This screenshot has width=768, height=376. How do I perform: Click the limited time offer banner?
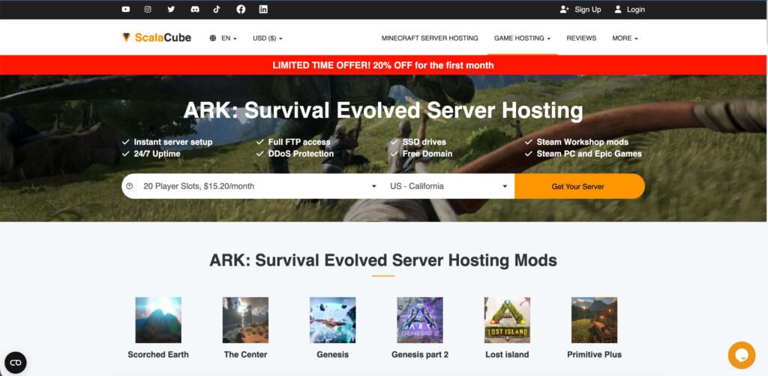coord(383,65)
